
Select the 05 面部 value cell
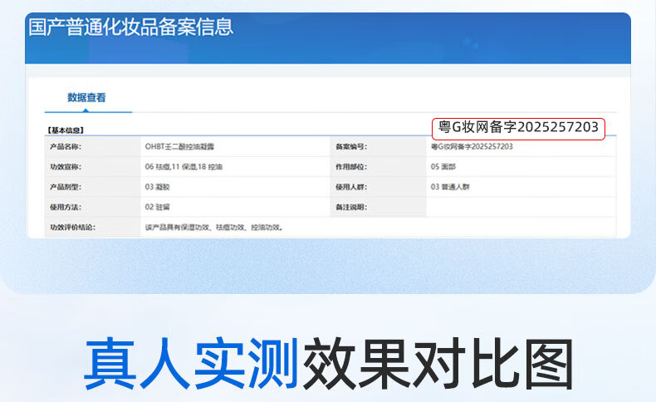click(445, 167)
